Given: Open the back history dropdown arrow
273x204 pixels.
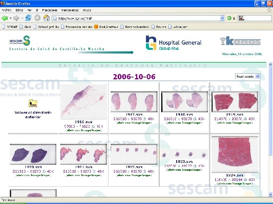Looking at the screenshot, I should coord(11,18).
